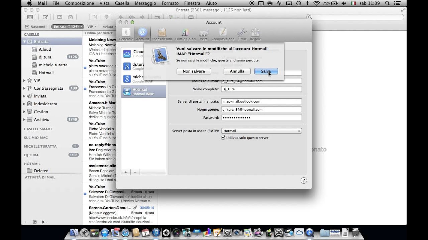Open the 'Ordina per data' sort dropdown
This screenshot has width=428, height=240.
99,33
